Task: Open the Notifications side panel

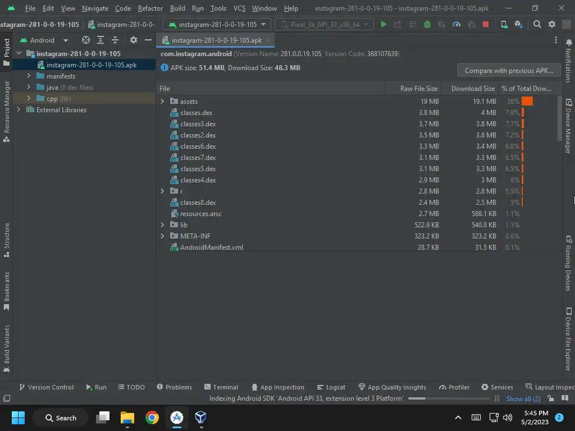Action: point(568,61)
